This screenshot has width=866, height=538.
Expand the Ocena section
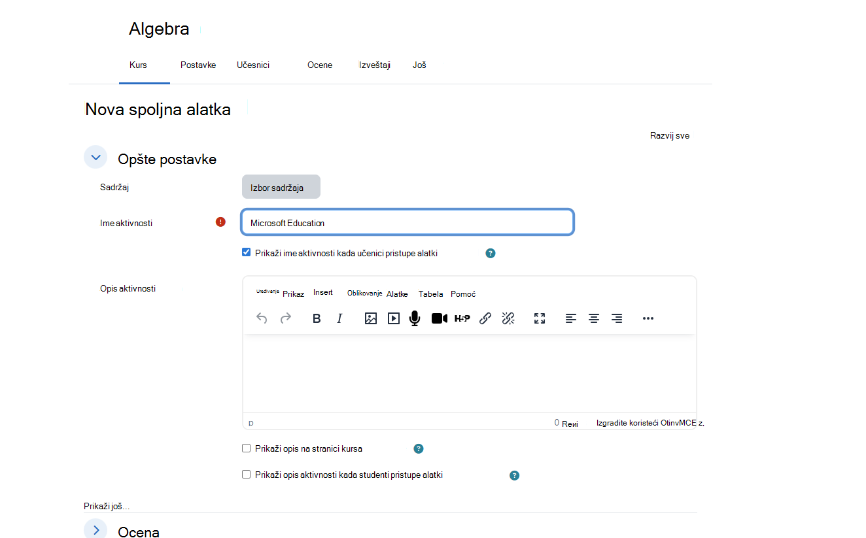tap(95, 530)
